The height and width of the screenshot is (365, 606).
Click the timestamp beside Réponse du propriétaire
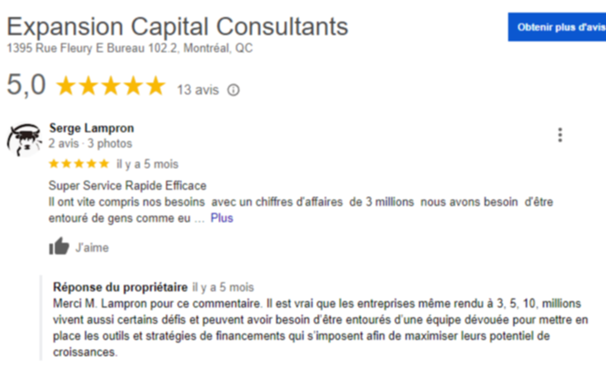coord(224,288)
